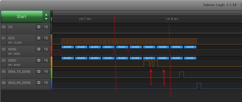Select the 0x80 MISO decoded byte
The height and width of the screenshot is (102, 242).
163,58
